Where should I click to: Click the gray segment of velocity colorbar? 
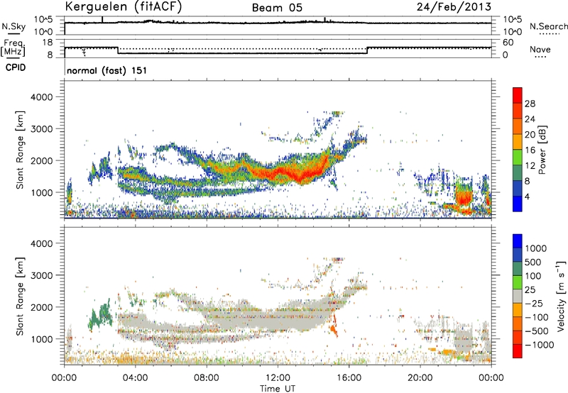[518, 297]
